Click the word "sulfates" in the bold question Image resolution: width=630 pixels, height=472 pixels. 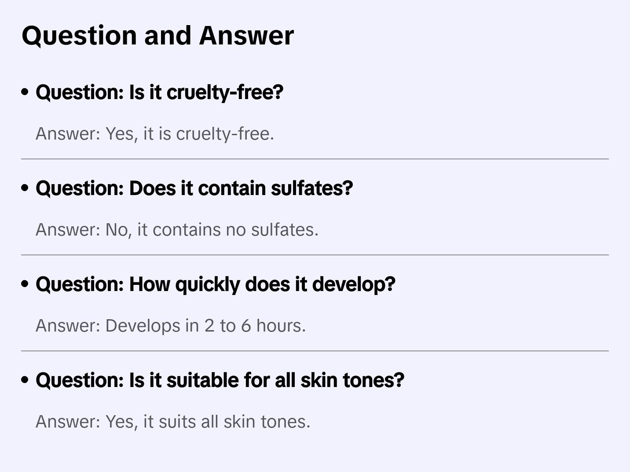[x=311, y=188]
